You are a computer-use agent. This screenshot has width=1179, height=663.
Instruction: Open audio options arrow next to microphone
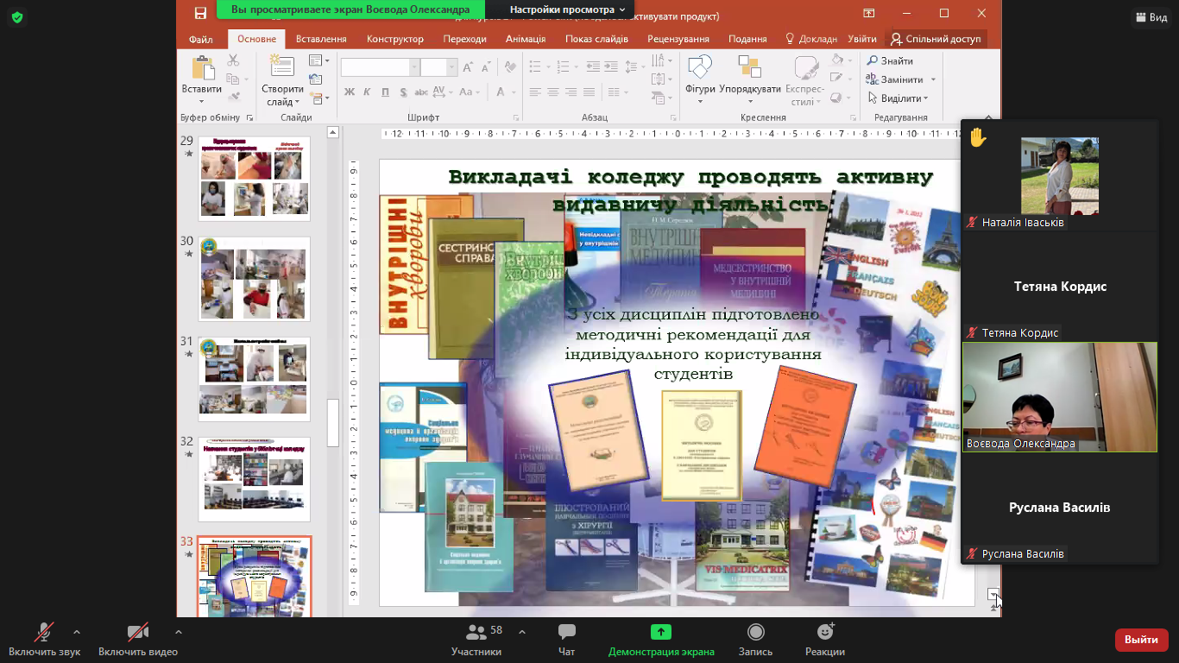(x=77, y=632)
